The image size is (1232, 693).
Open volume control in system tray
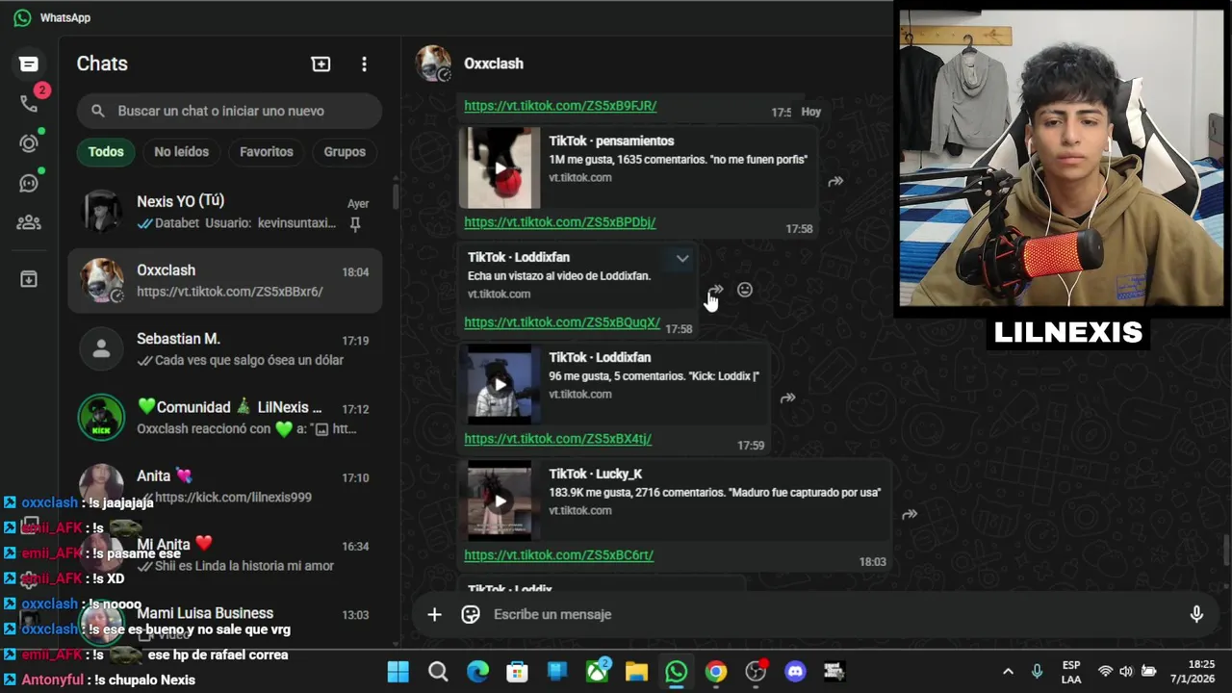click(1126, 672)
